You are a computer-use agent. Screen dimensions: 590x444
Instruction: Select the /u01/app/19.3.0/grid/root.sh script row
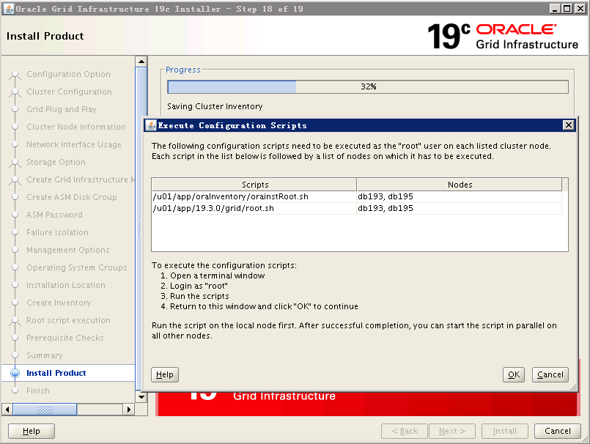click(356, 208)
